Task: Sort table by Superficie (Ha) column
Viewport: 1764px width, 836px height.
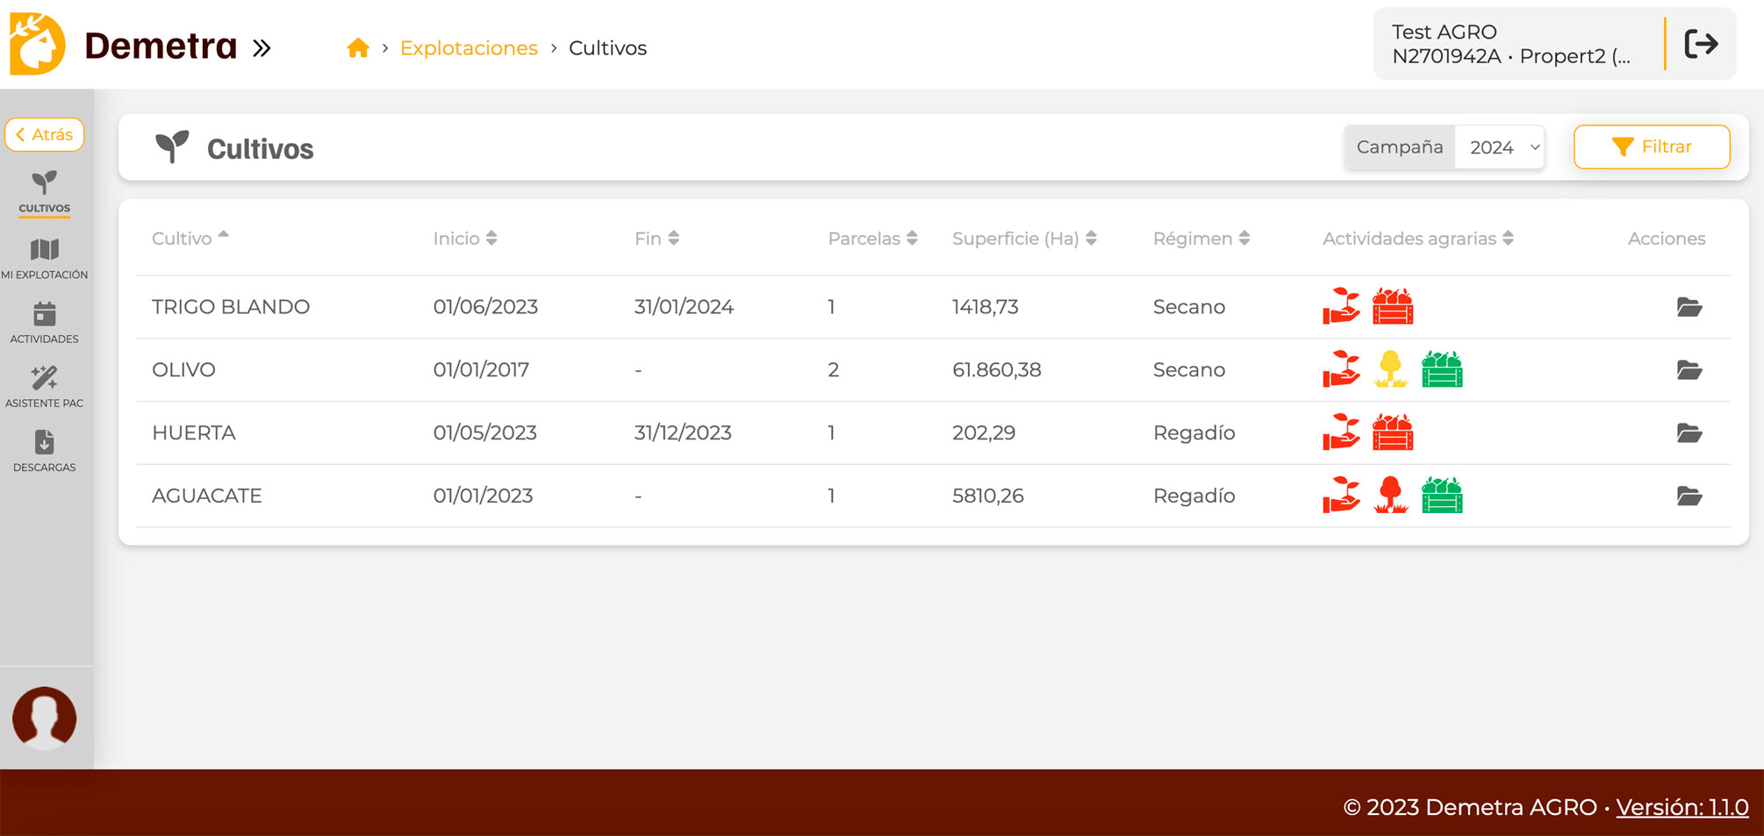Action: click(x=1023, y=239)
